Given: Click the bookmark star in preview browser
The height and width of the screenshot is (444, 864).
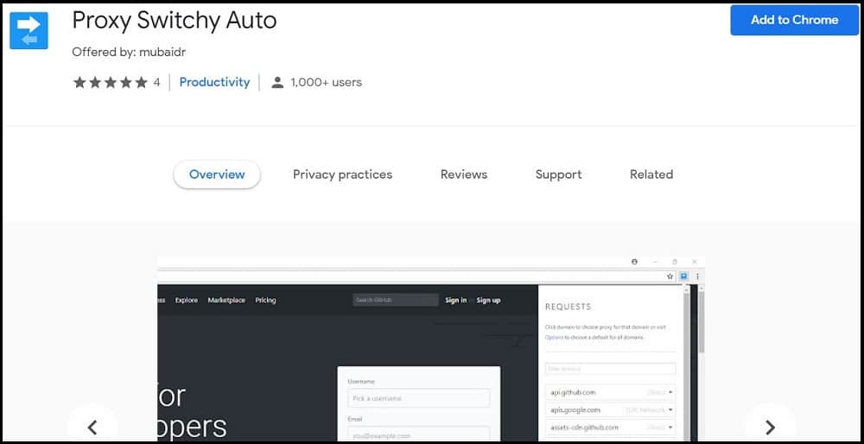Looking at the screenshot, I should (670, 276).
